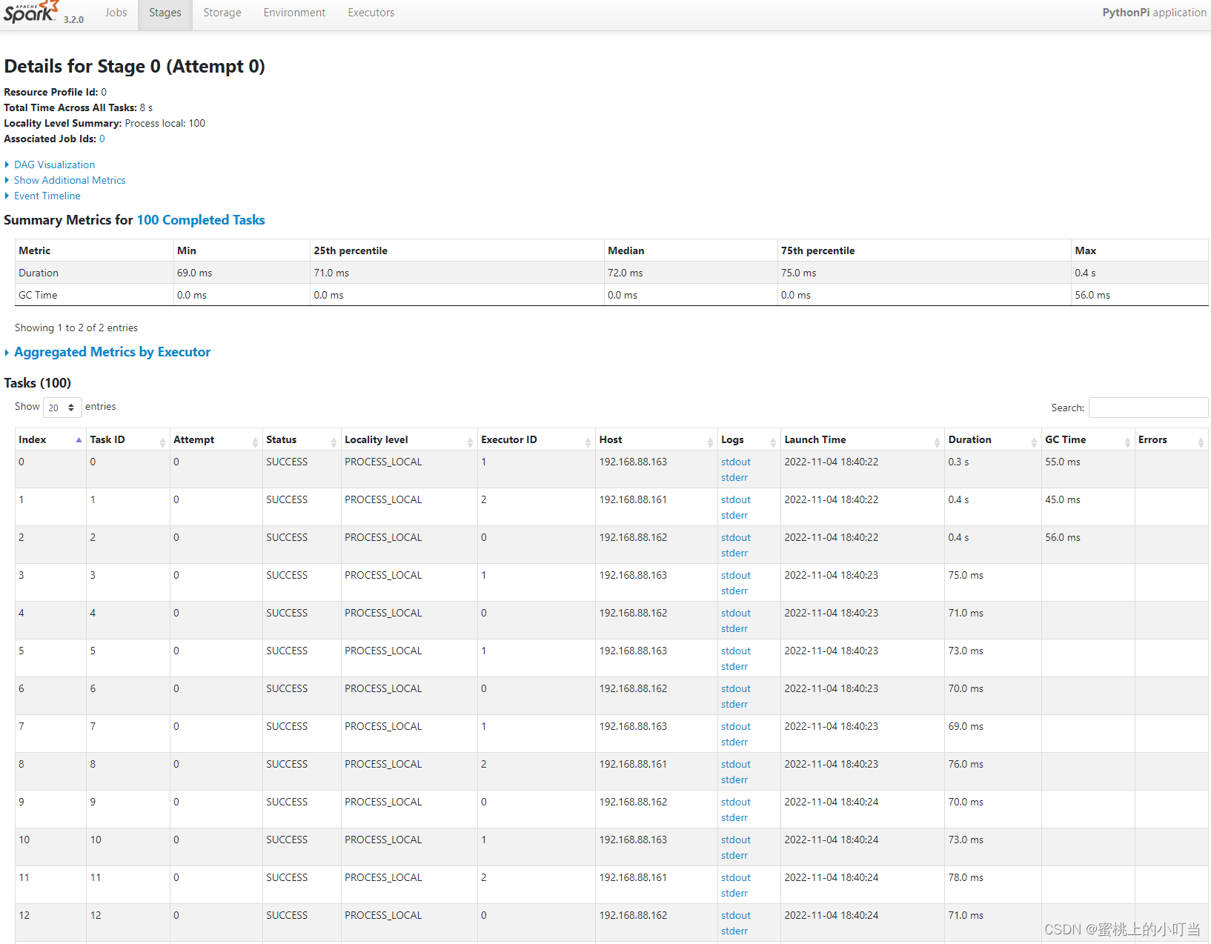This screenshot has height=944, width=1211.
Task: Sort tasks by Launch Time column
Action: click(862, 439)
